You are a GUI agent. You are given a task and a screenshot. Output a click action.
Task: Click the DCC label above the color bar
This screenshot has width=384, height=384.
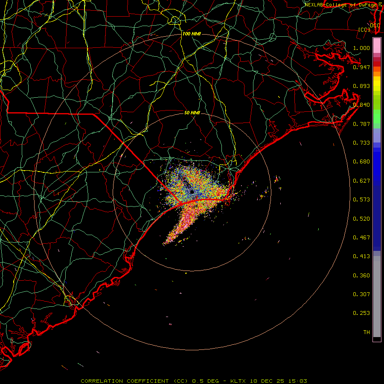pos(375,25)
